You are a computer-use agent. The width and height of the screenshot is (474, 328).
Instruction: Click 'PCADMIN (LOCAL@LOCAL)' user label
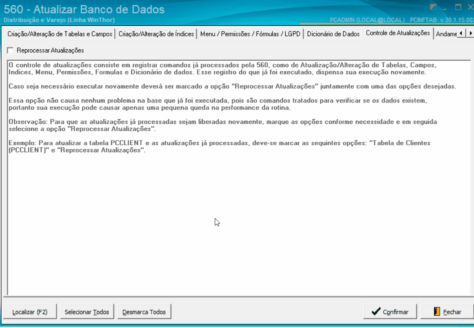(367, 20)
